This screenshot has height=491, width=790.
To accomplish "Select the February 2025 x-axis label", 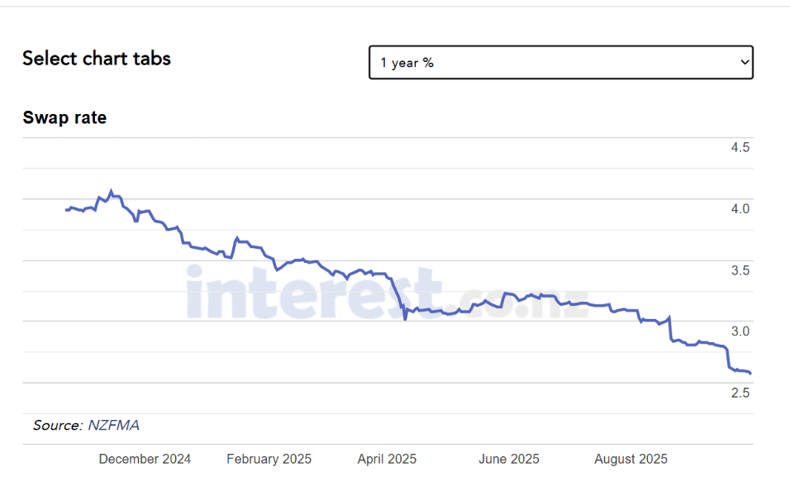I will pyautogui.click(x=269, y=459).
